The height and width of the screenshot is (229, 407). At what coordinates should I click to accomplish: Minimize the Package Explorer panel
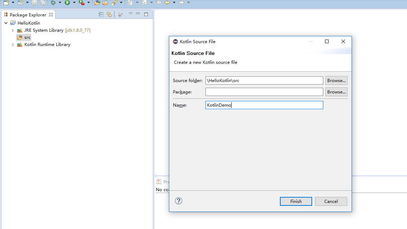pyautogui.click(x=138, y=14)
